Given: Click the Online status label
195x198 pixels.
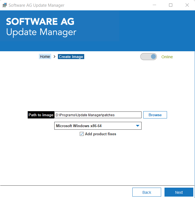Looking at the screenshot, I should (167, 57).
